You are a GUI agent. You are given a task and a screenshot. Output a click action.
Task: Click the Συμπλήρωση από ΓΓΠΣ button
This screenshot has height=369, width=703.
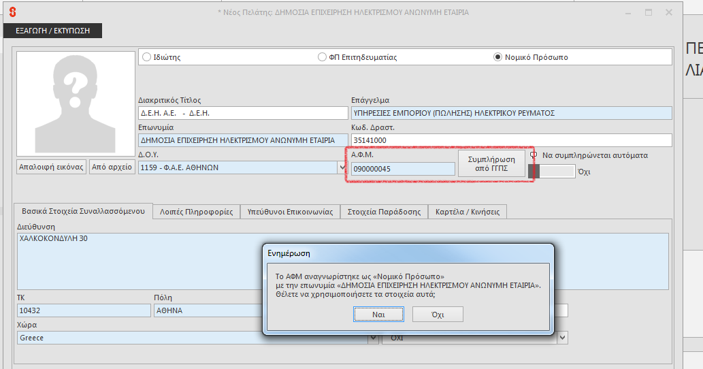coord(491,163)
